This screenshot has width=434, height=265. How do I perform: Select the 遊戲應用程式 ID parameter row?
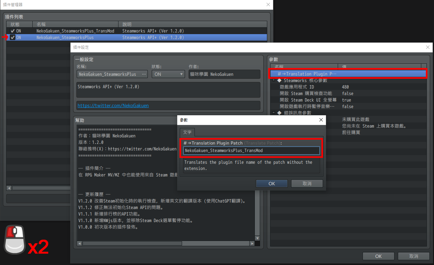348,87
